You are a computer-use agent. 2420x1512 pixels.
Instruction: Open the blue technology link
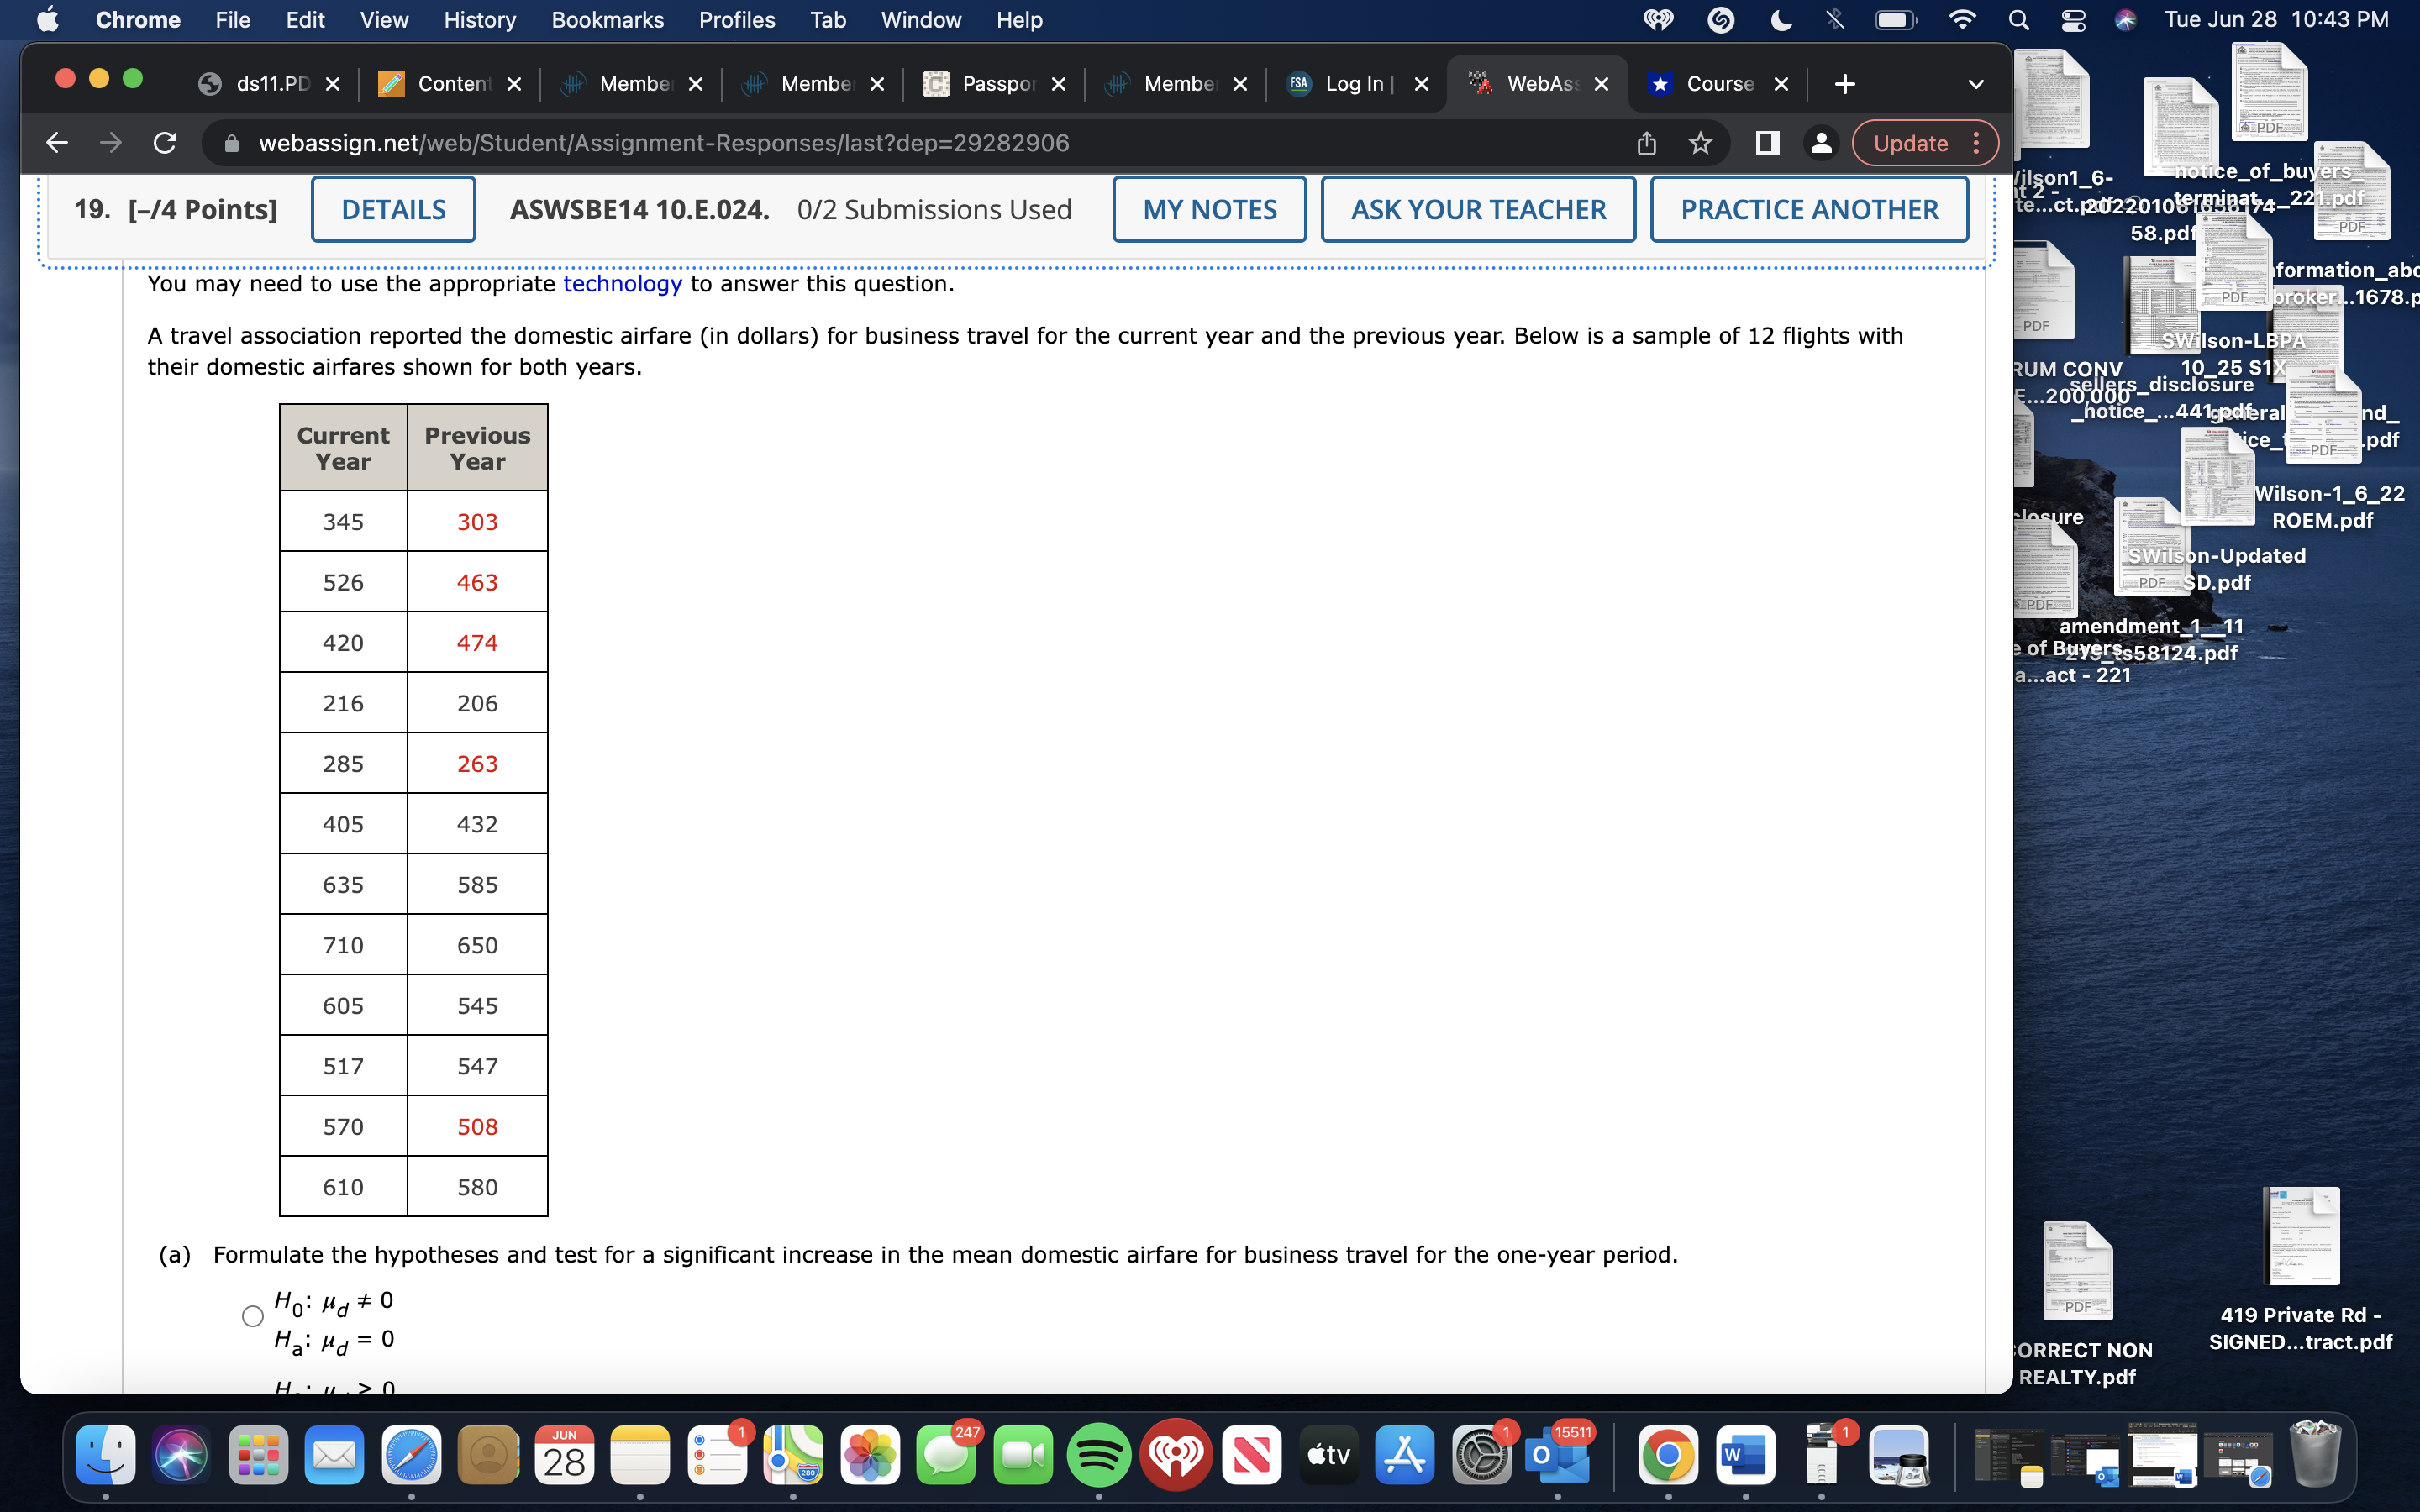pyautogui.click(x=622, y=285)
